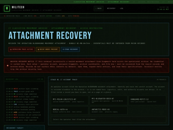The height and width of the screenshot is (130, 173).
Task: Click the Auth Pending status entry
Action: point(74,16)
